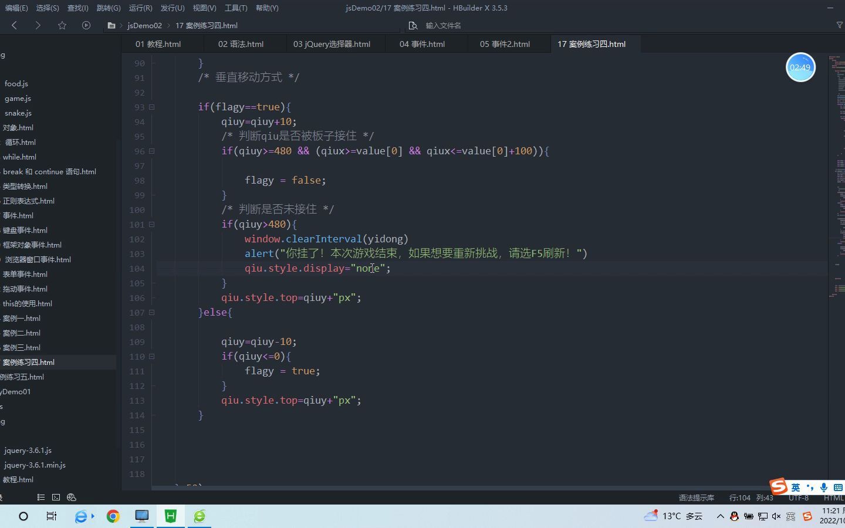
Task: Open the 视图(V) menu
Action: coord(205,8)
